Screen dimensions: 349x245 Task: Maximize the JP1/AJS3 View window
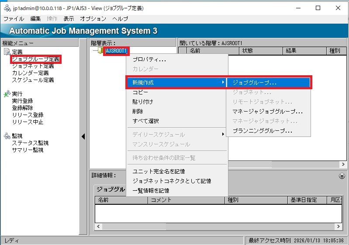[318, 8]
